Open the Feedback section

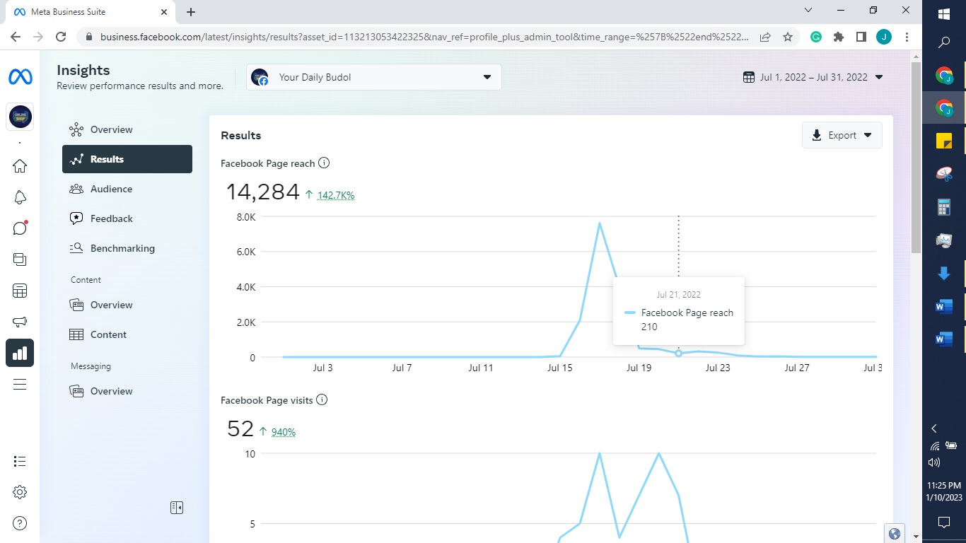coord(127,218)
